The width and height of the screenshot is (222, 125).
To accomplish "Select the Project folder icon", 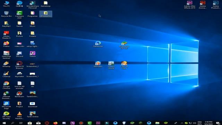I will click(19, 105).
